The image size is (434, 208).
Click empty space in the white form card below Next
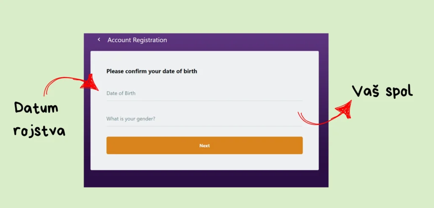point(204,162)
